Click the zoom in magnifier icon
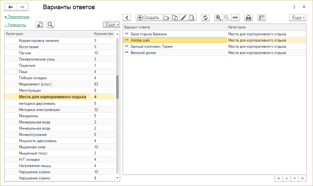Image resolution: width=313 pixels, height=186 pixels. click(x=218, y=18)
